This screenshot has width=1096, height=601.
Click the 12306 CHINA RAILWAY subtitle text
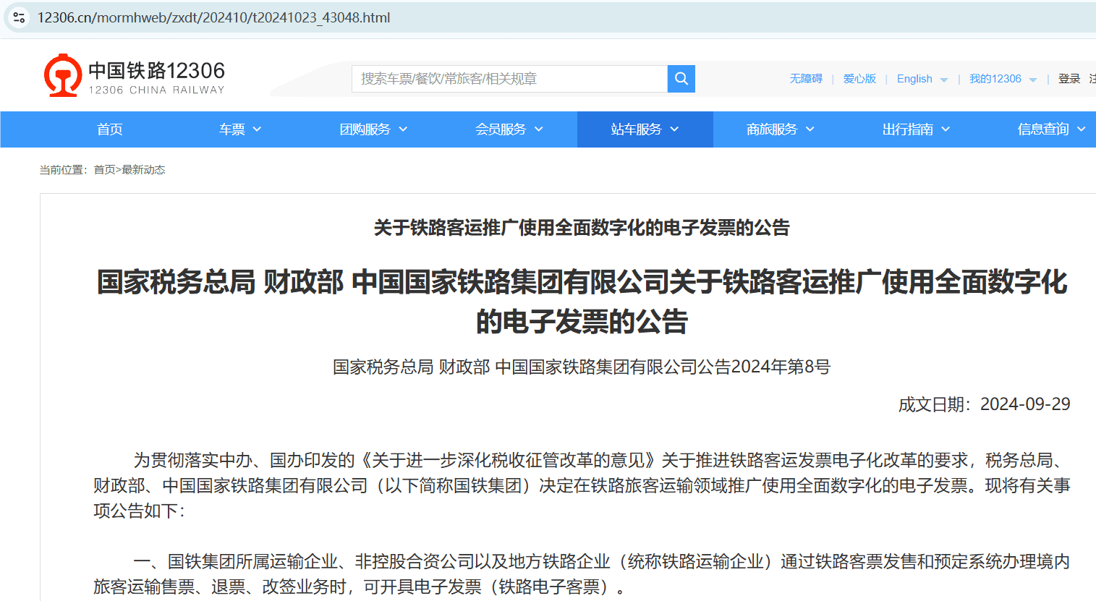pos(156,90)
